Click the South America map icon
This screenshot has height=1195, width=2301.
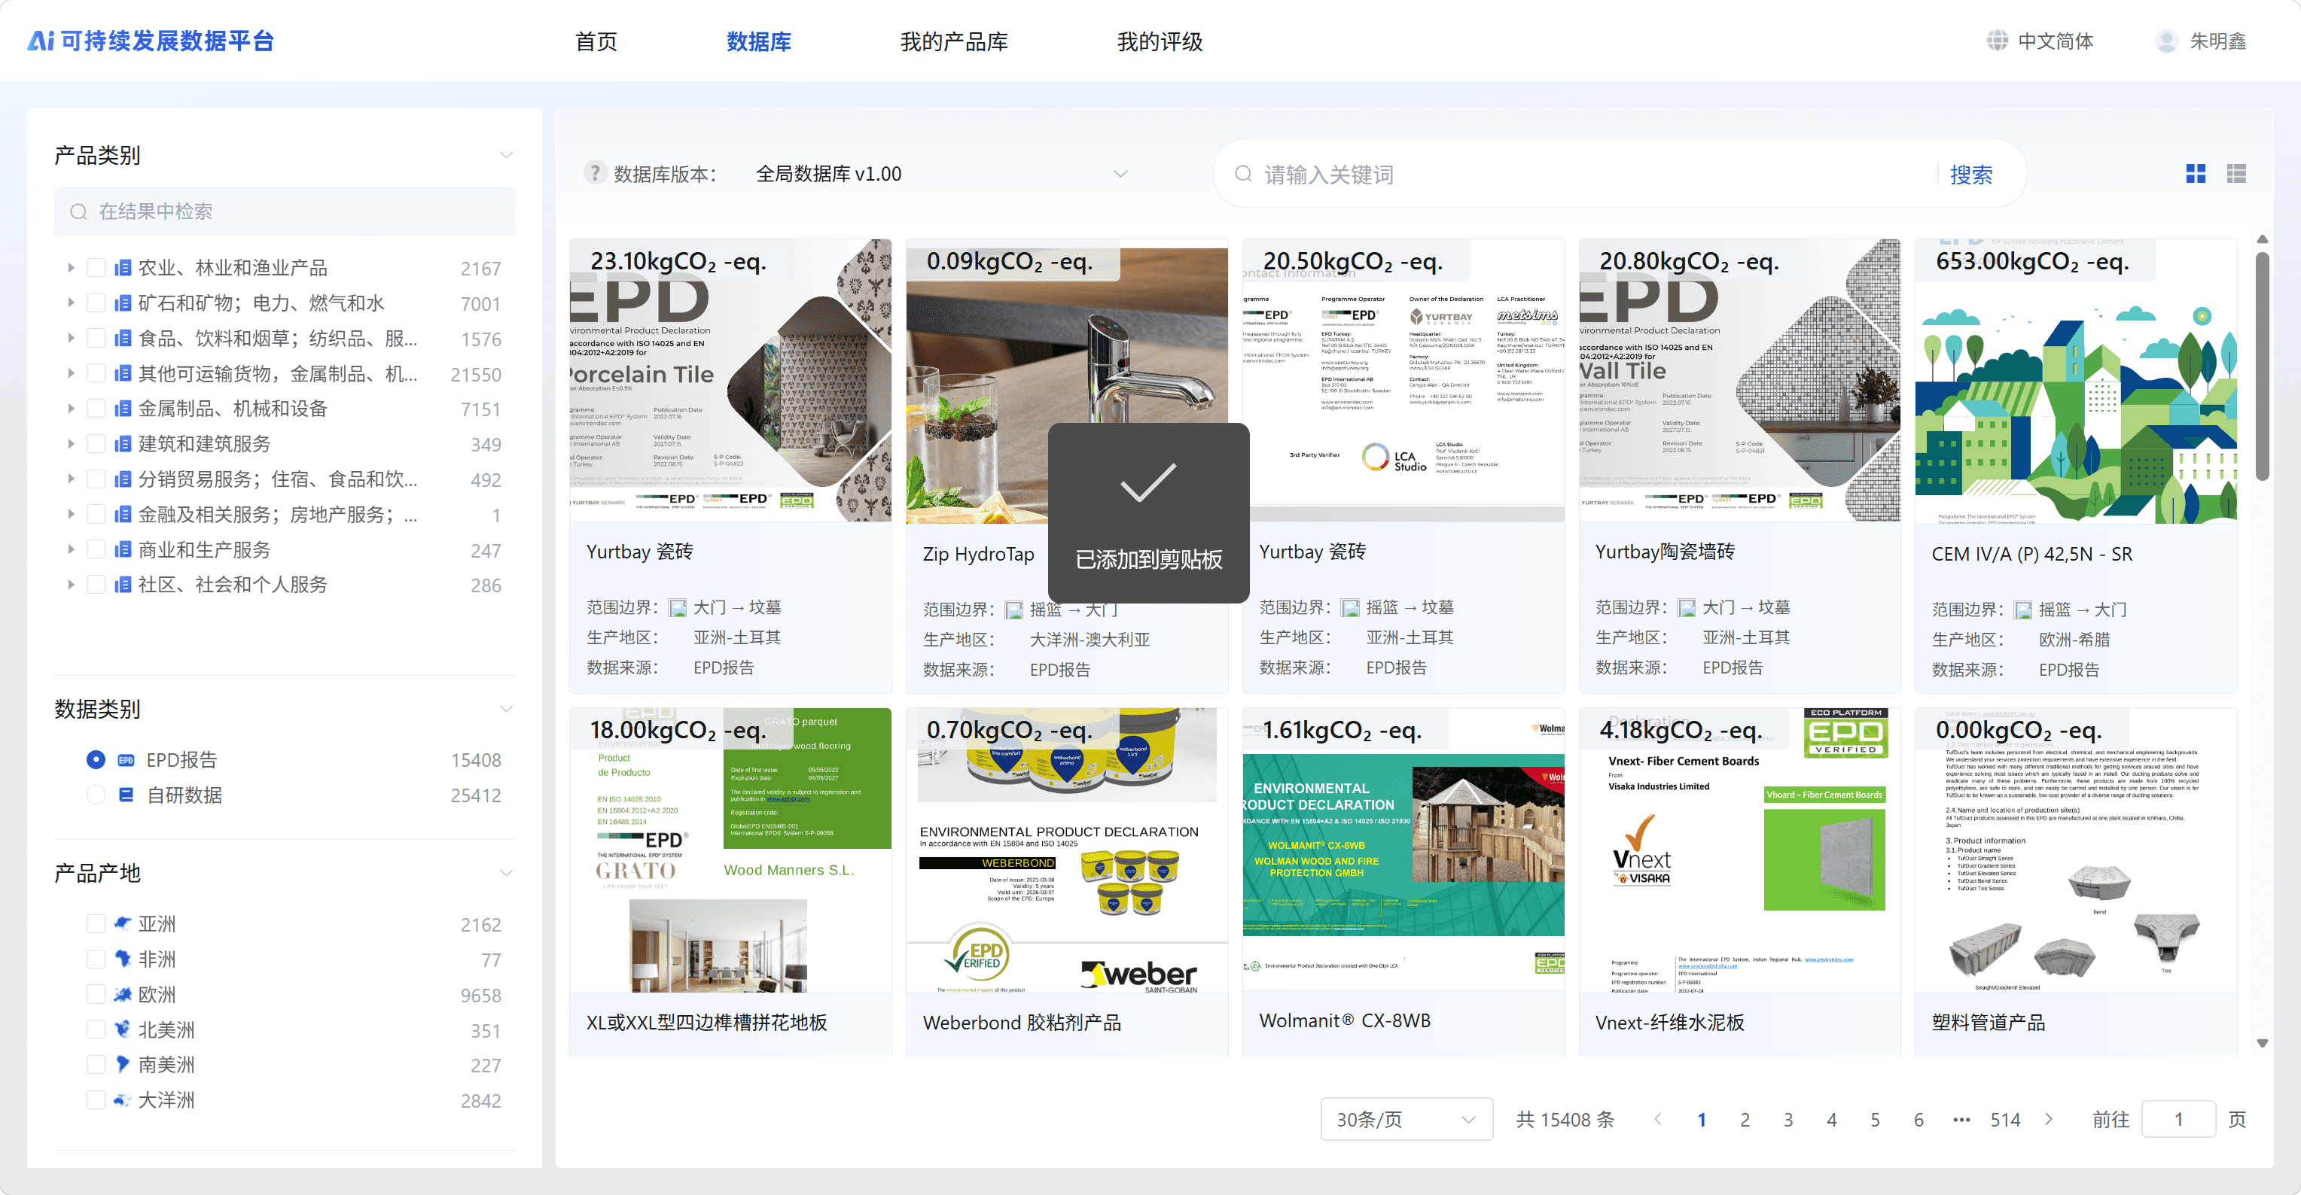(123, 1065)
